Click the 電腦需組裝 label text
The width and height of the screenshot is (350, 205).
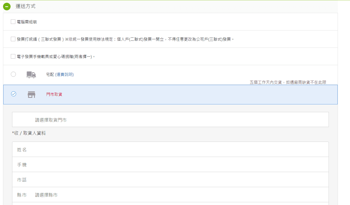(x=27, y=22)
